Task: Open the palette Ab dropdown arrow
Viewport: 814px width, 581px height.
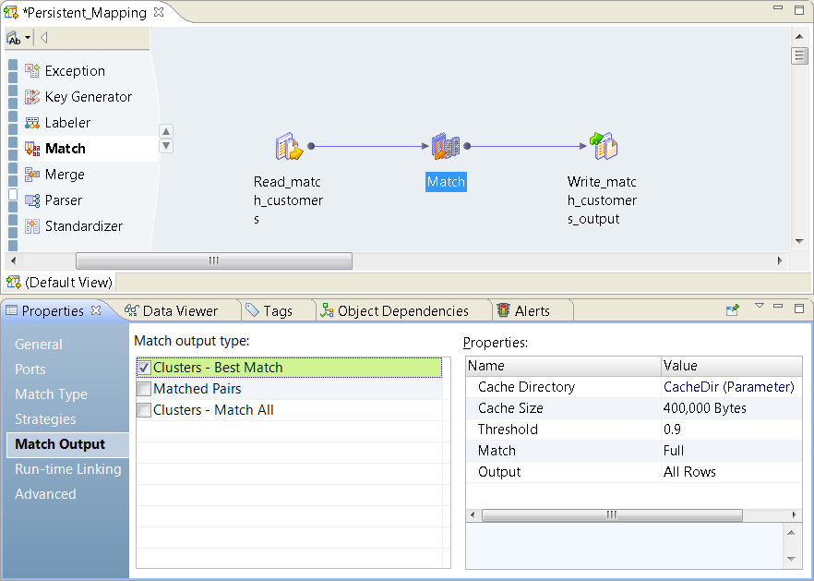Action: pyautogui.click(x=28, y=38)
